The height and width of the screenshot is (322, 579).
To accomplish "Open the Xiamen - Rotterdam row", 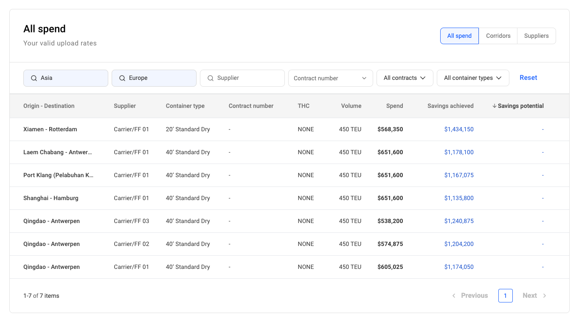I will click(289, 129).
